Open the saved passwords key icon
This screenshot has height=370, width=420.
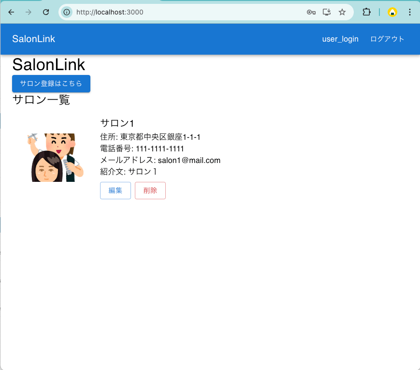[311, 12]
